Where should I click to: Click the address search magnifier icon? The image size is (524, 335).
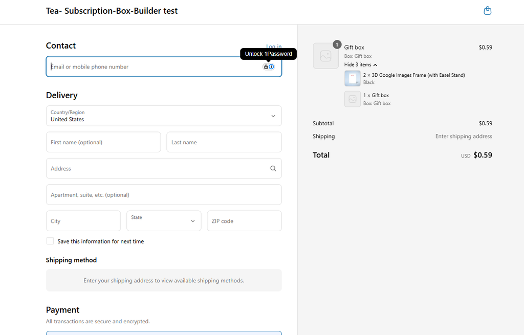[273, 168]
